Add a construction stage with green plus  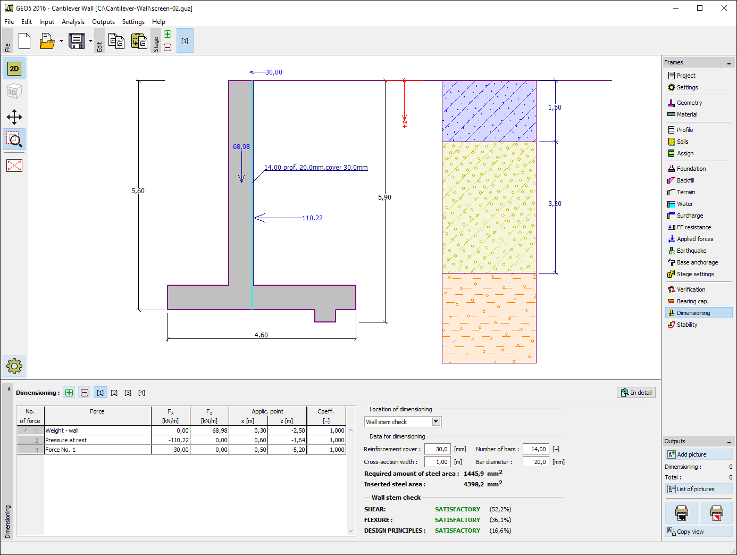click(x=167, y=35)
